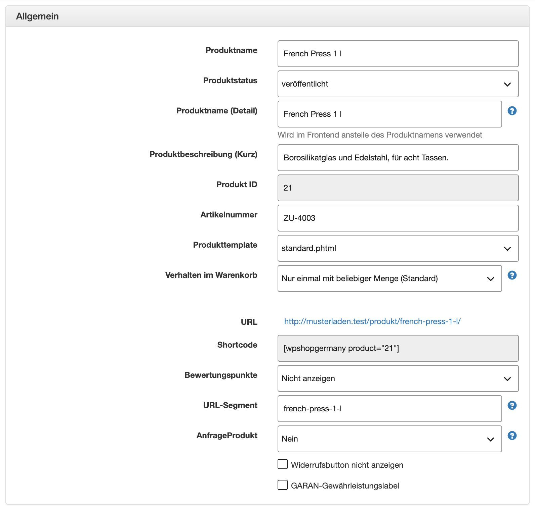This screenshot has width=535, height=510.
Task: Focus the Produktname (Detail) input field
Action: point(389,114)
